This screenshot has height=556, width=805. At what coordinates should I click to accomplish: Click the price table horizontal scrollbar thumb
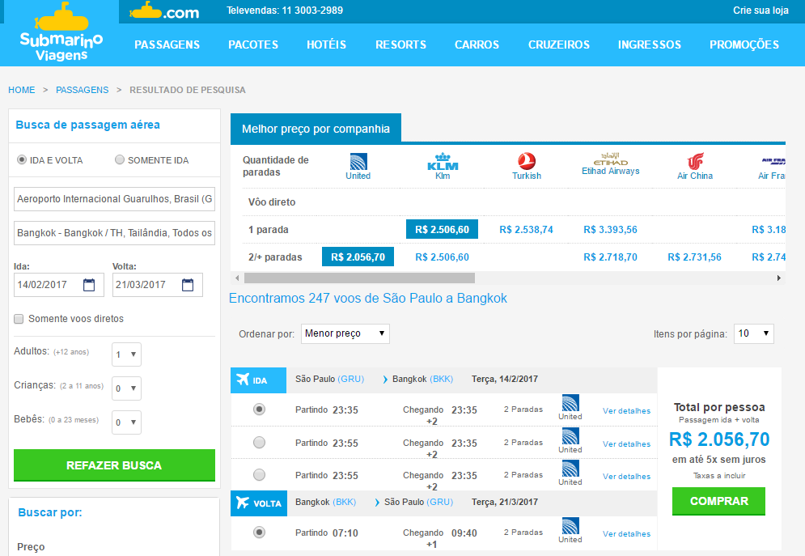[359, 278]
